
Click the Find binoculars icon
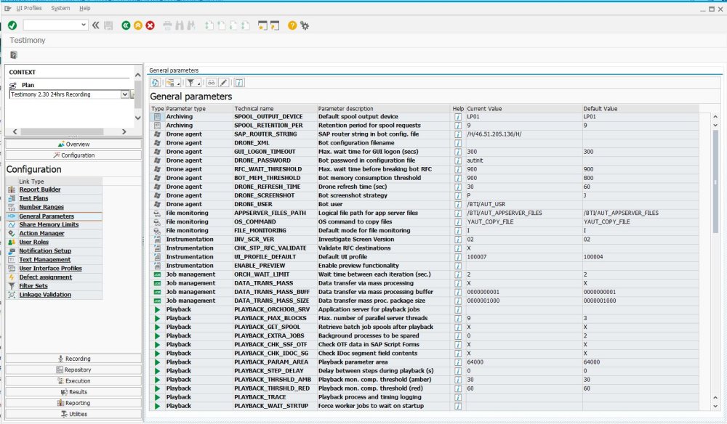tap(180, 25)
